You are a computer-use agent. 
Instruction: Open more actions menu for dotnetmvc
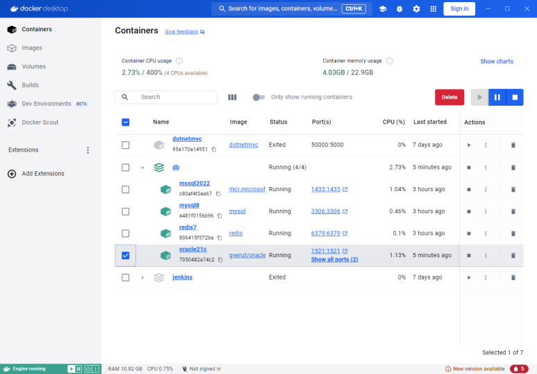(486, 145)
